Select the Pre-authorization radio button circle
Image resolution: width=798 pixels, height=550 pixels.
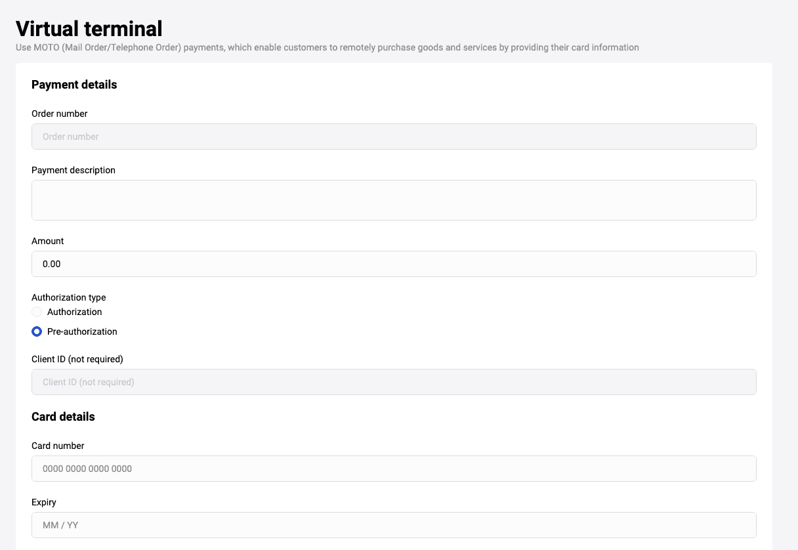(x=37, y=331)
